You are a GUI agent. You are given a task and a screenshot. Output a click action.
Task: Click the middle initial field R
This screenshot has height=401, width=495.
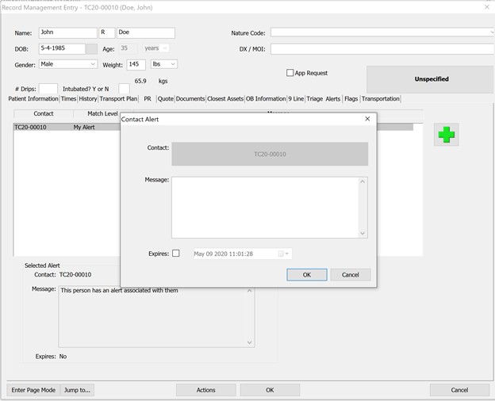107,32
